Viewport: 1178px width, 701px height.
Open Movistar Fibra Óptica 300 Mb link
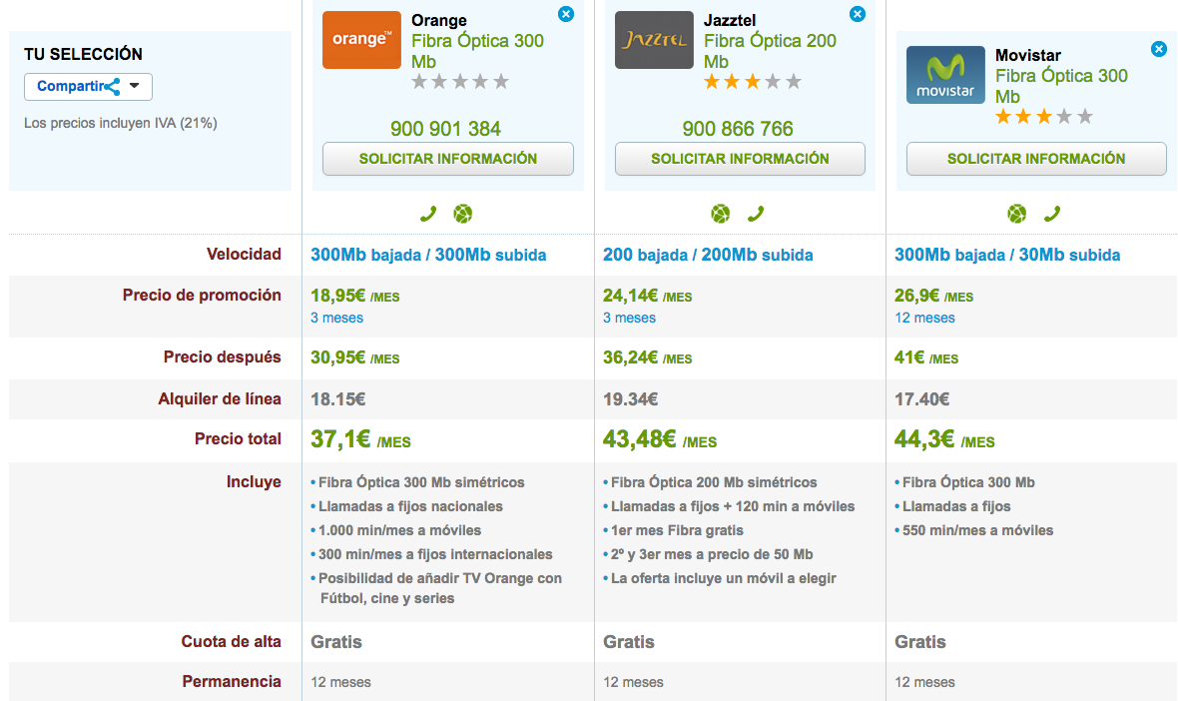coord(1061,86)
